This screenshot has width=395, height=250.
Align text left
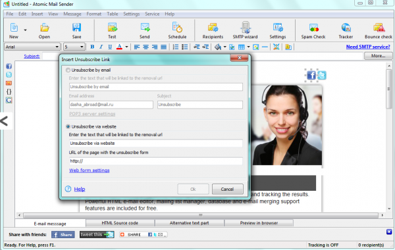click(137, 47)
